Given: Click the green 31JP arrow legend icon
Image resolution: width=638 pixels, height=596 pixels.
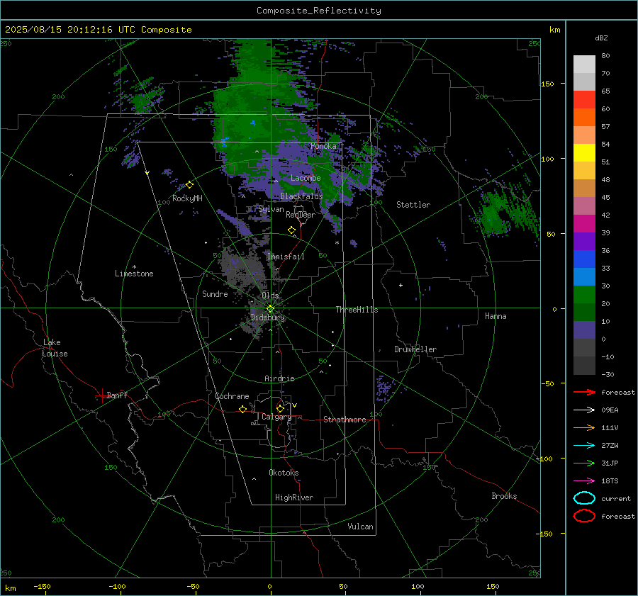Looking at the screenshot, I should 584,463.
